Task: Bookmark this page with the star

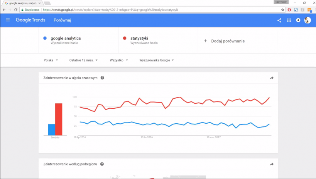Action: point(282,10)
